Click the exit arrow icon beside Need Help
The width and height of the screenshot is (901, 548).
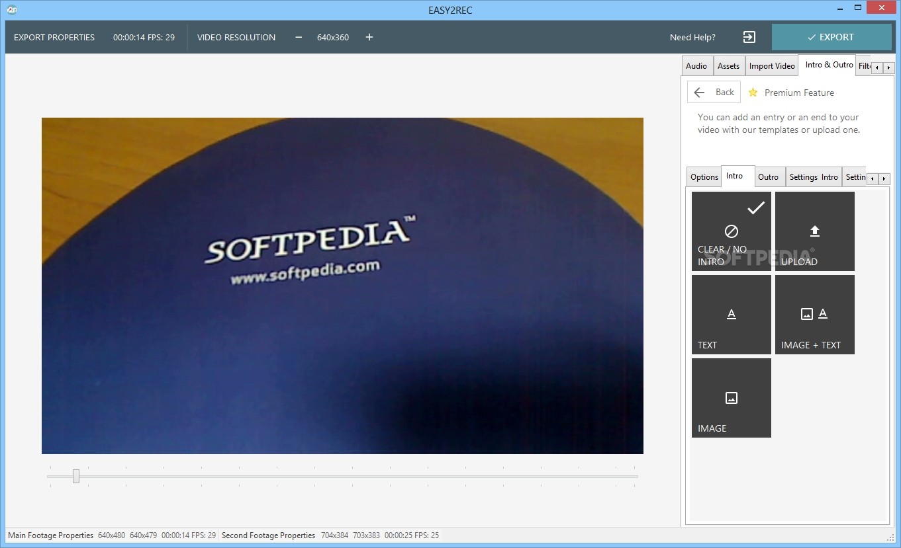[749, 37]
